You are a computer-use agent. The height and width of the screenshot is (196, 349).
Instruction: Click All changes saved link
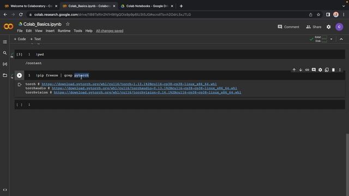coord(110,31)
